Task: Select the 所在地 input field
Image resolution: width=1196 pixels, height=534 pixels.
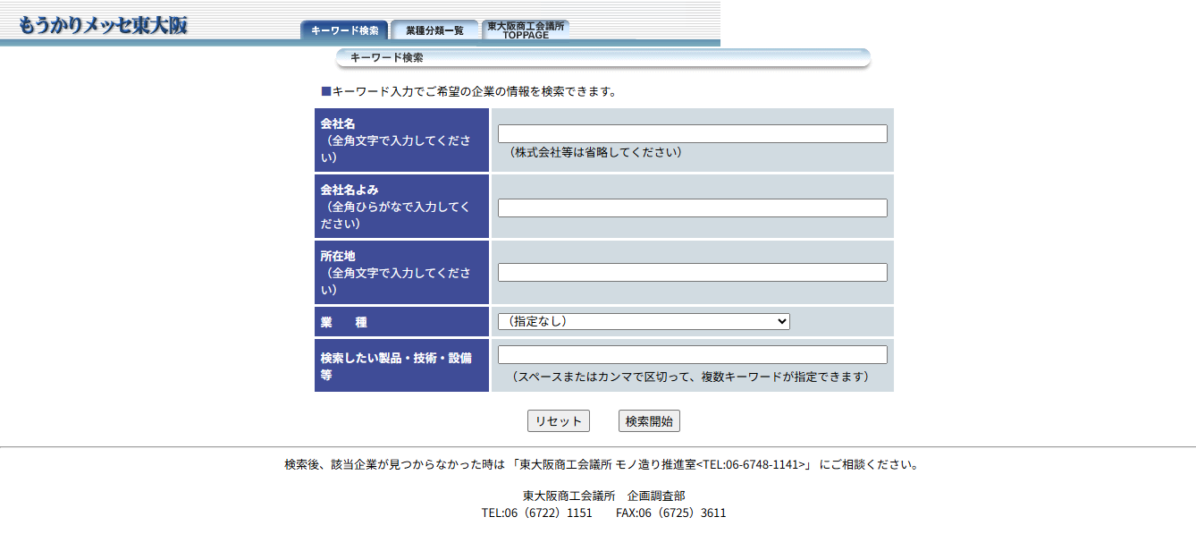Action: [x=692, y=272]
